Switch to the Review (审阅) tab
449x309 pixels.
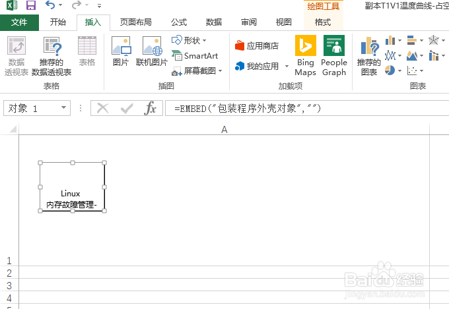(x=249, y=22)
